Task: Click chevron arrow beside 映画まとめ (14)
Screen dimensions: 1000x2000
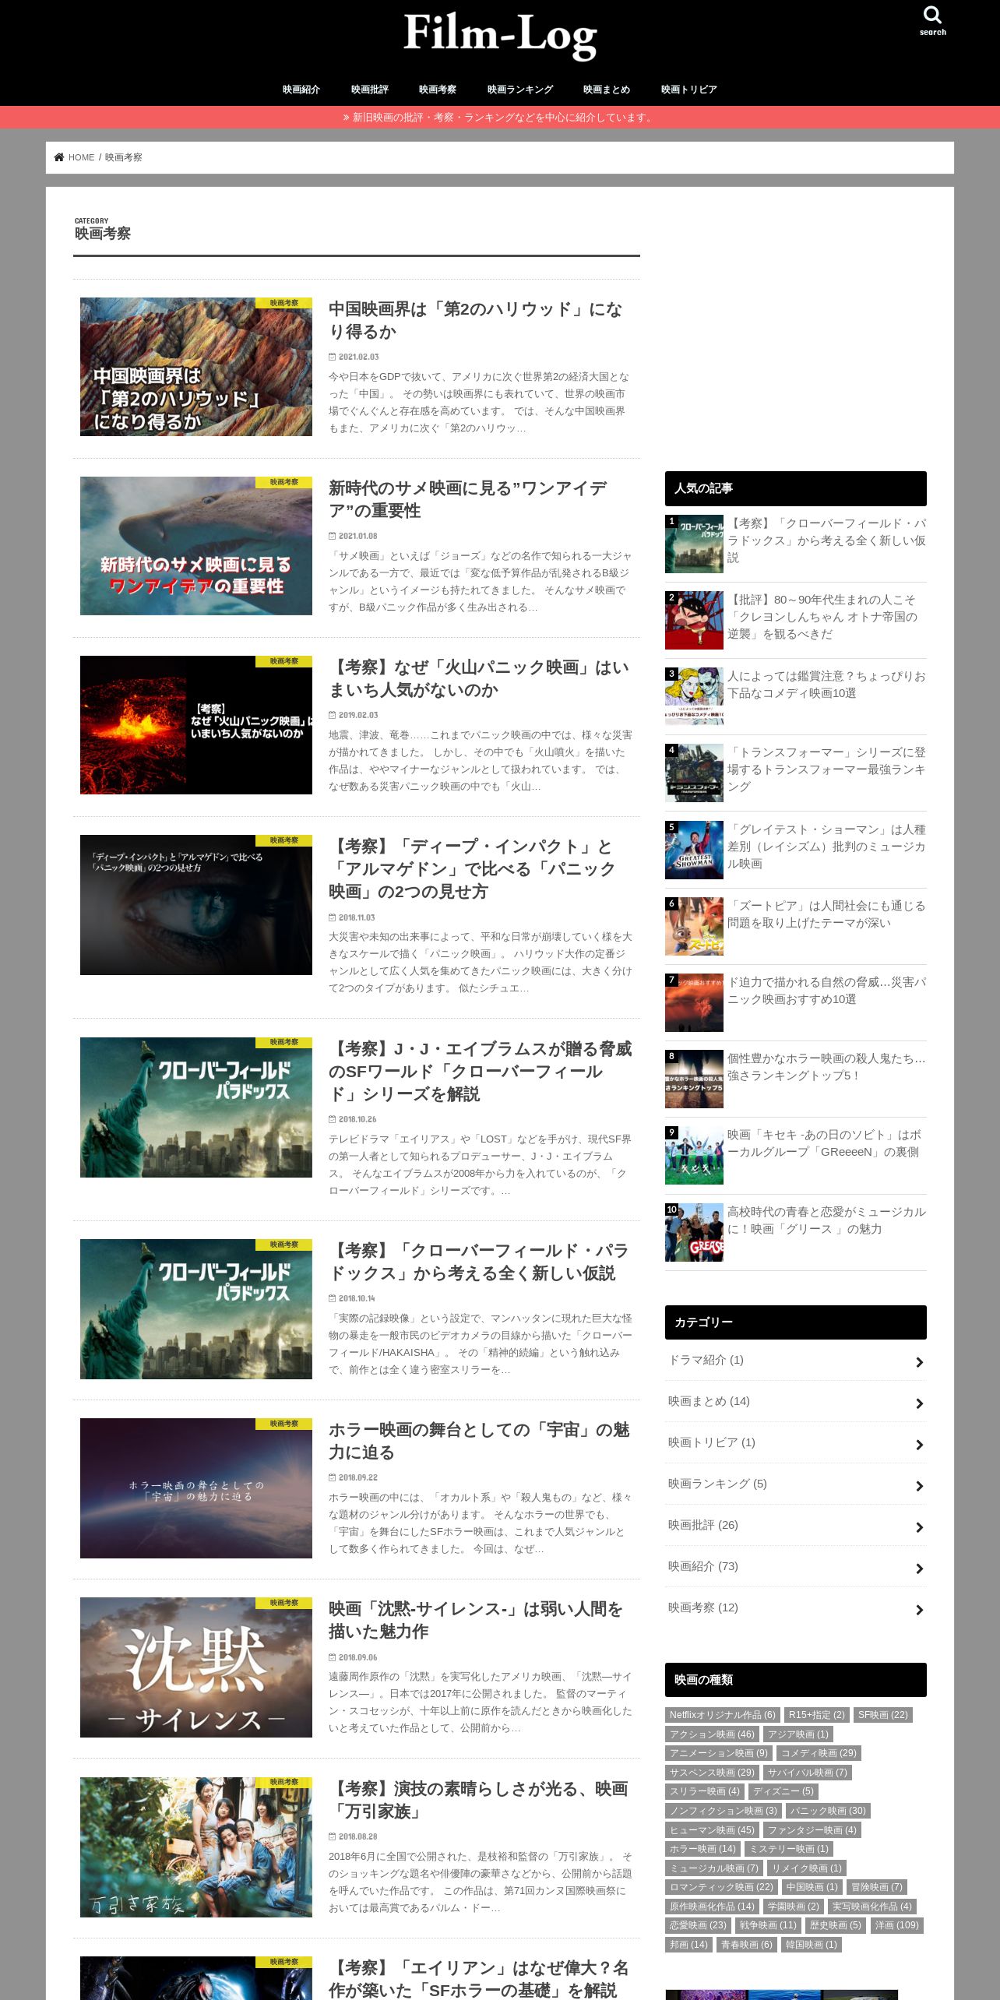Action: point(920,1403)
